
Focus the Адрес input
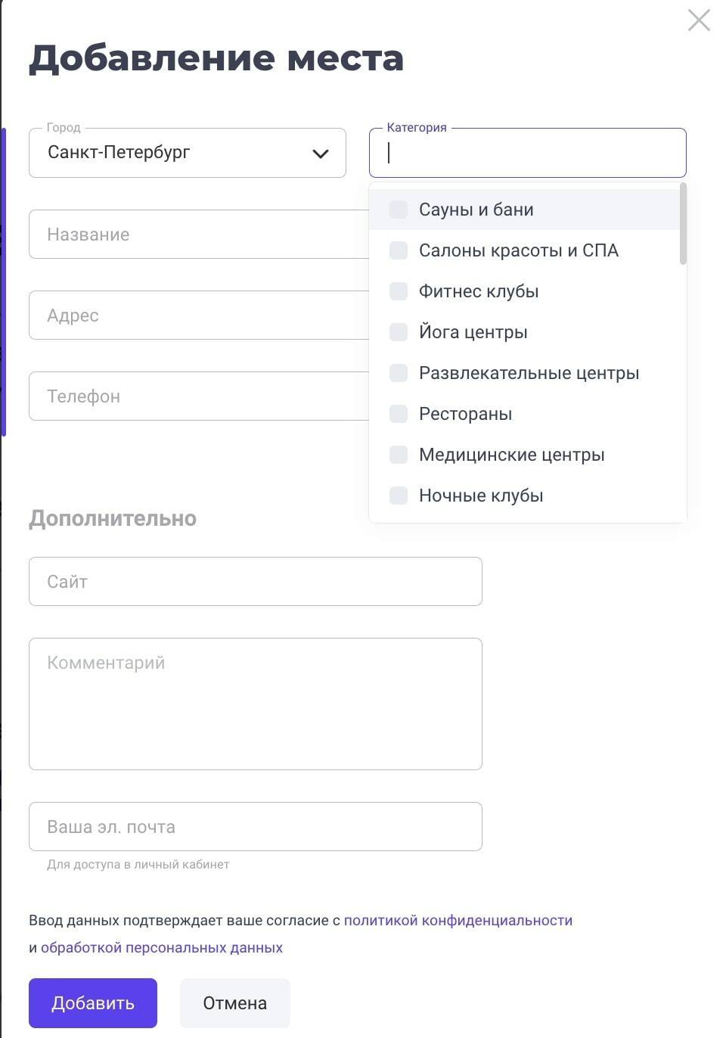(199, 315)
